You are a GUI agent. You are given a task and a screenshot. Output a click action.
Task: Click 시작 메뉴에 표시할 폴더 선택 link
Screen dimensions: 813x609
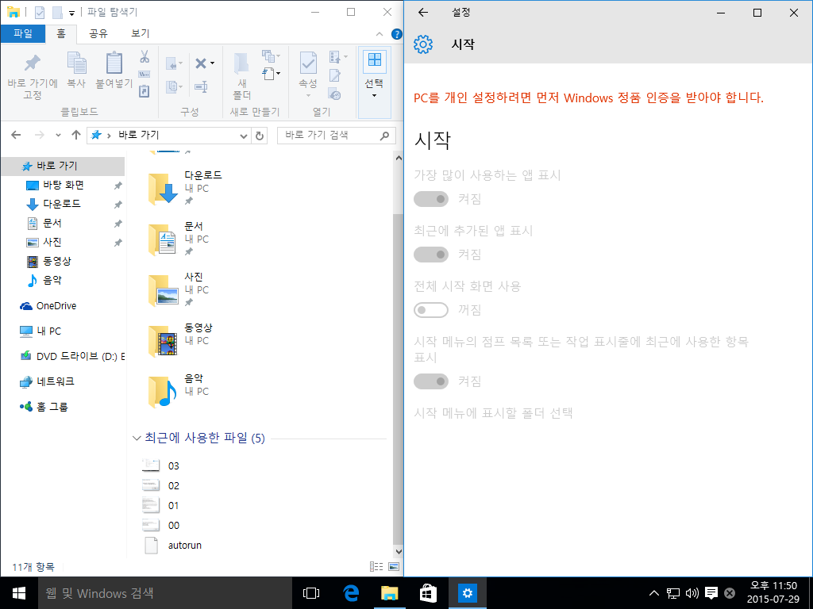click(x=493, y=413)
